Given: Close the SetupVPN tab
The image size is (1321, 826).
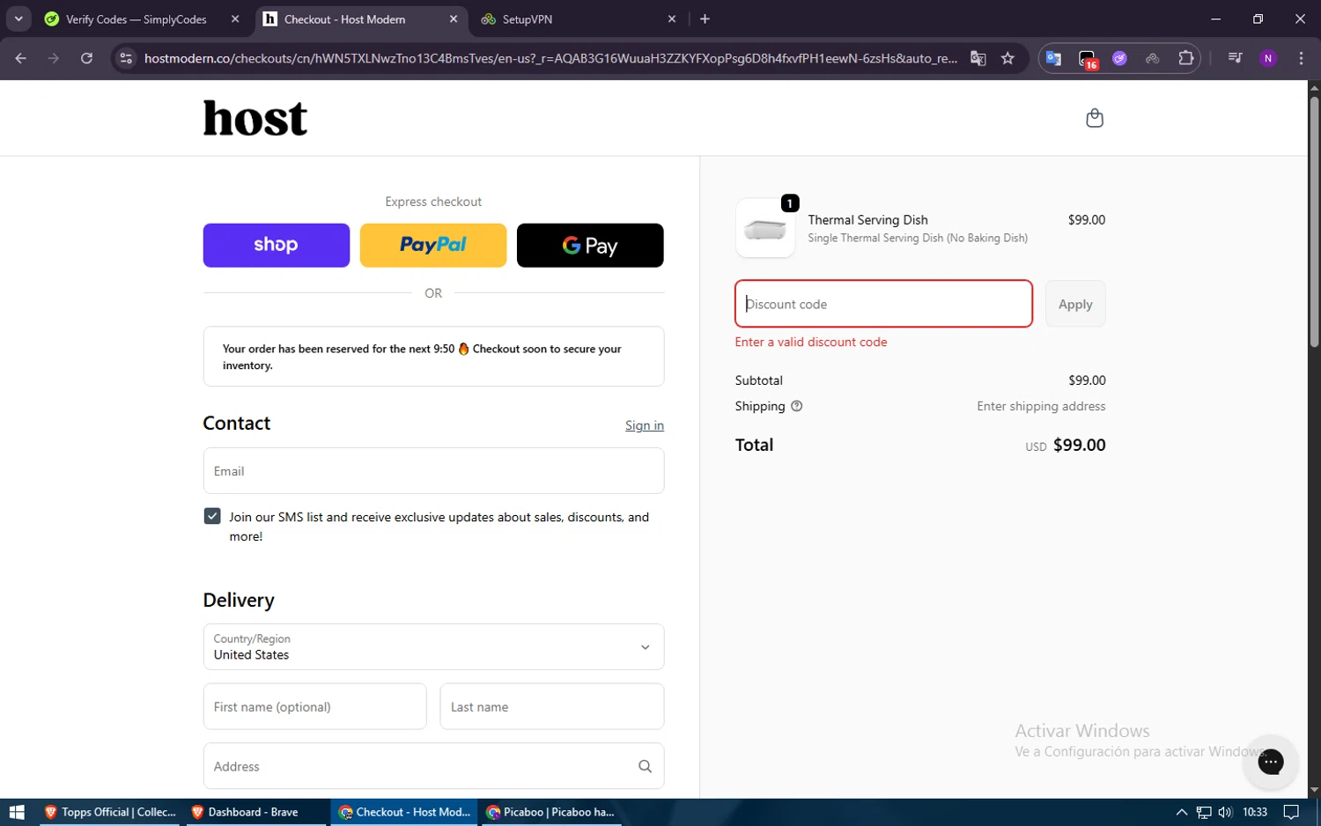Looking at the screenshot, I should click(x=672, y=18).
